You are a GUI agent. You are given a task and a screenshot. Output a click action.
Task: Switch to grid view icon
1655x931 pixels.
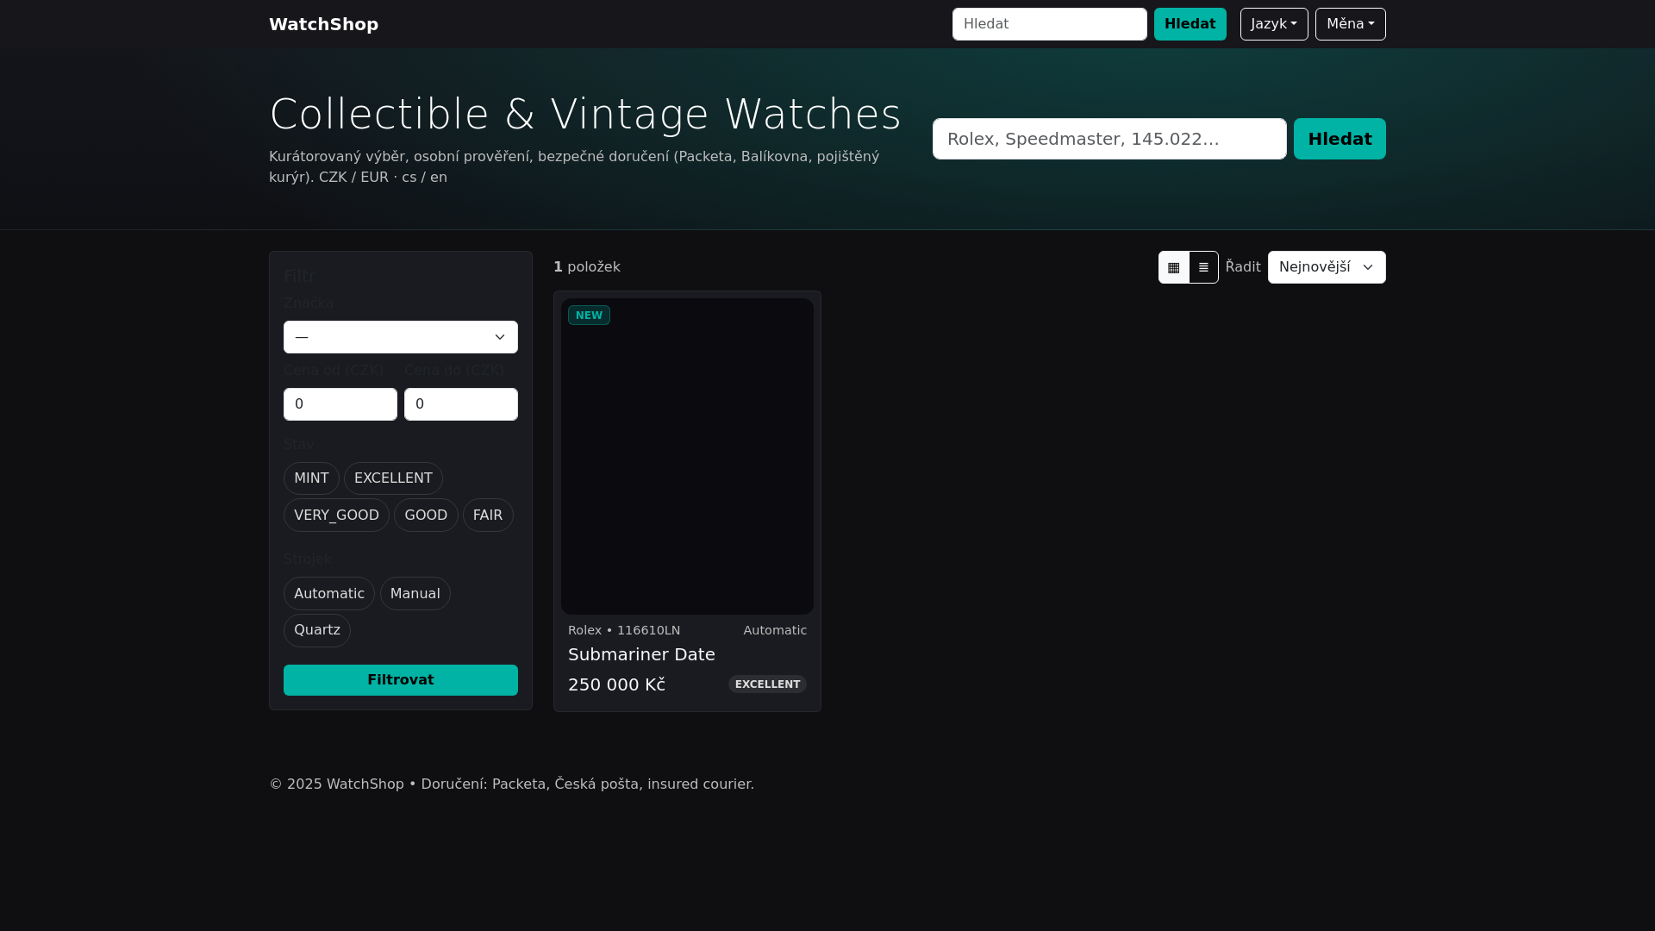coord(1173,267)
